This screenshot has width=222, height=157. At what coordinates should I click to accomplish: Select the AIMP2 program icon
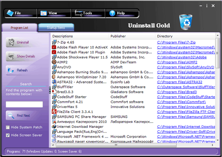tap(54, 62)
